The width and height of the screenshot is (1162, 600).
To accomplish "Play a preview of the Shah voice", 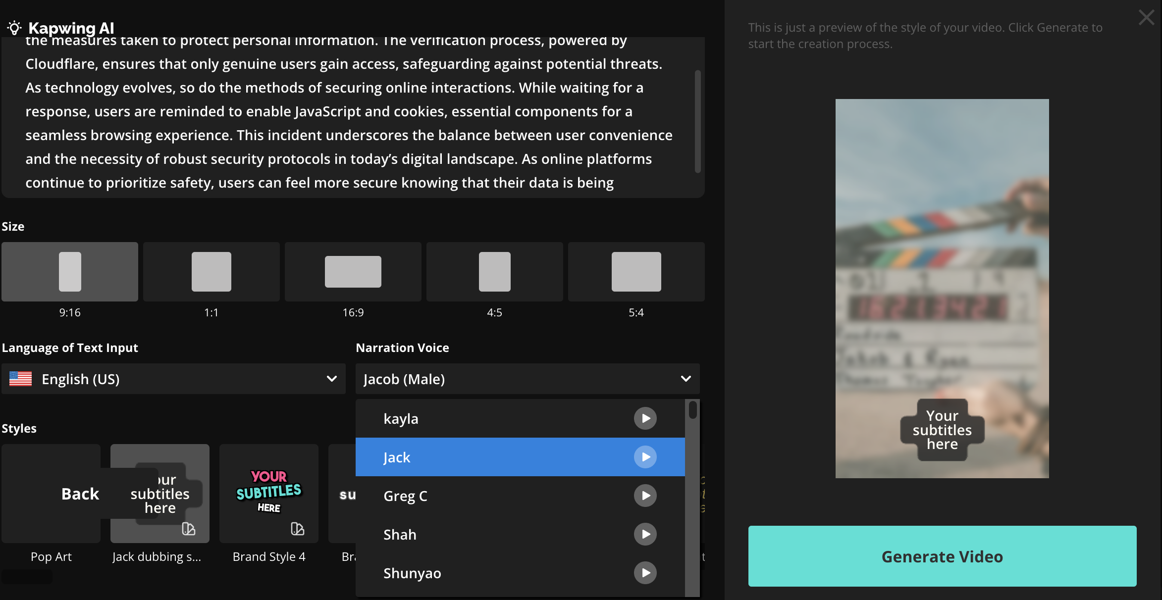I will click(x=645, y=534).
